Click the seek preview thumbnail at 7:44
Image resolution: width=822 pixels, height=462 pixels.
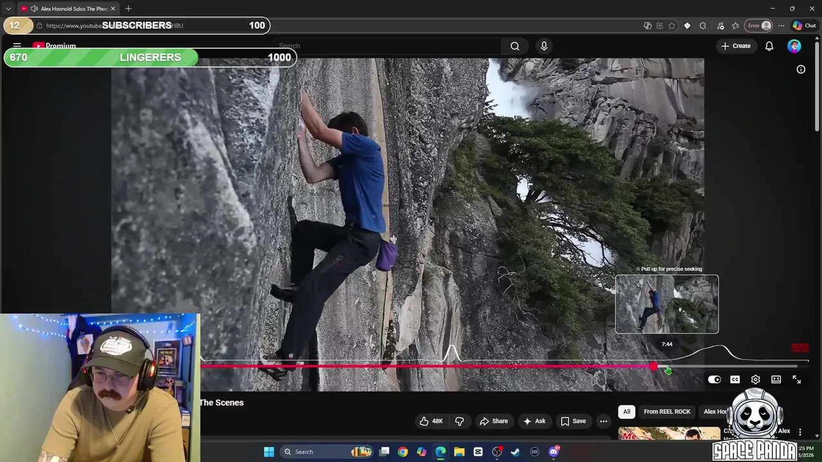click(x=667, y=304)
